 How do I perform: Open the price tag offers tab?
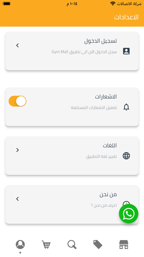[98, 244]
